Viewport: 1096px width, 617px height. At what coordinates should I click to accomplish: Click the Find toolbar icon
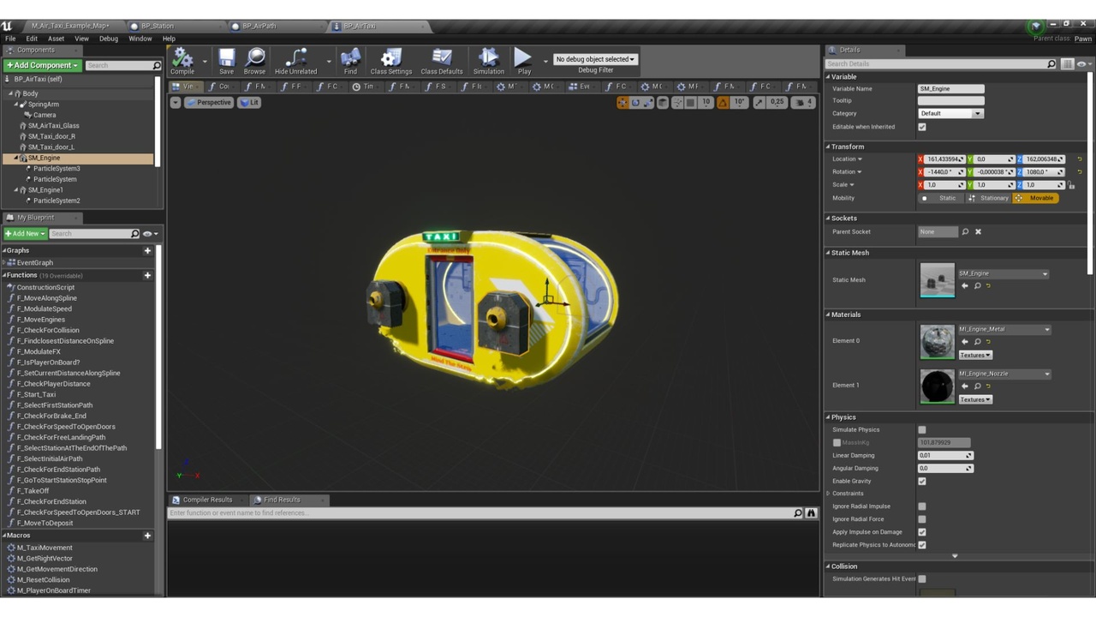click(x=350, y=60)
